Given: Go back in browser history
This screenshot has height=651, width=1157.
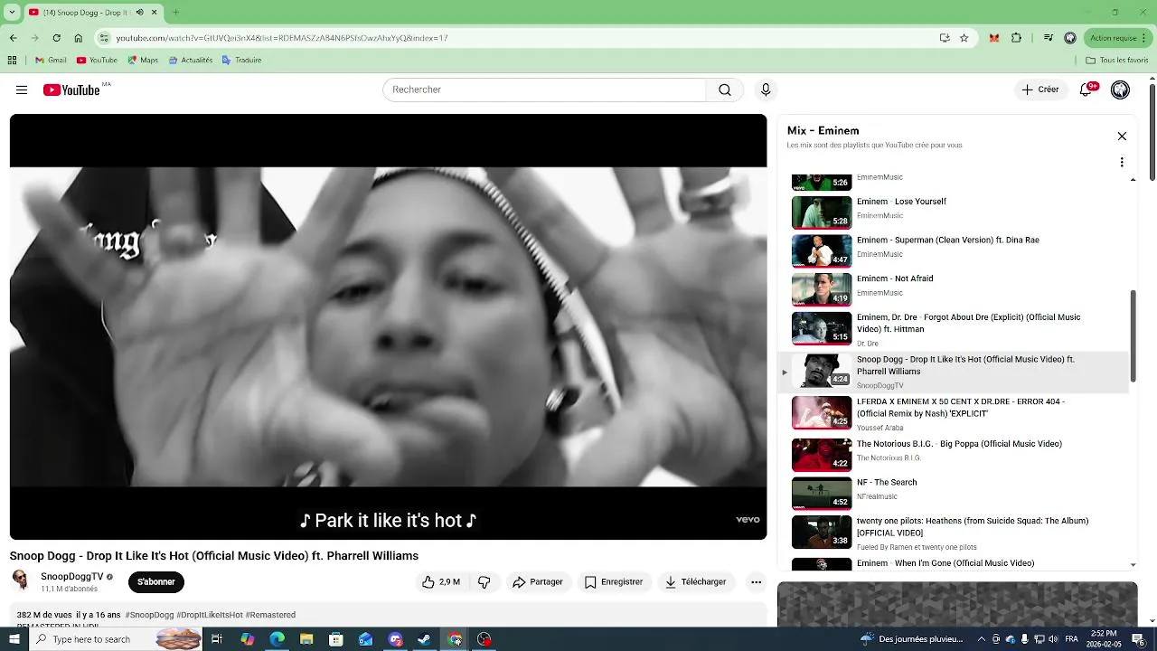Looking at the screenshot, I should pyautogui.click(x=13, y=38).
